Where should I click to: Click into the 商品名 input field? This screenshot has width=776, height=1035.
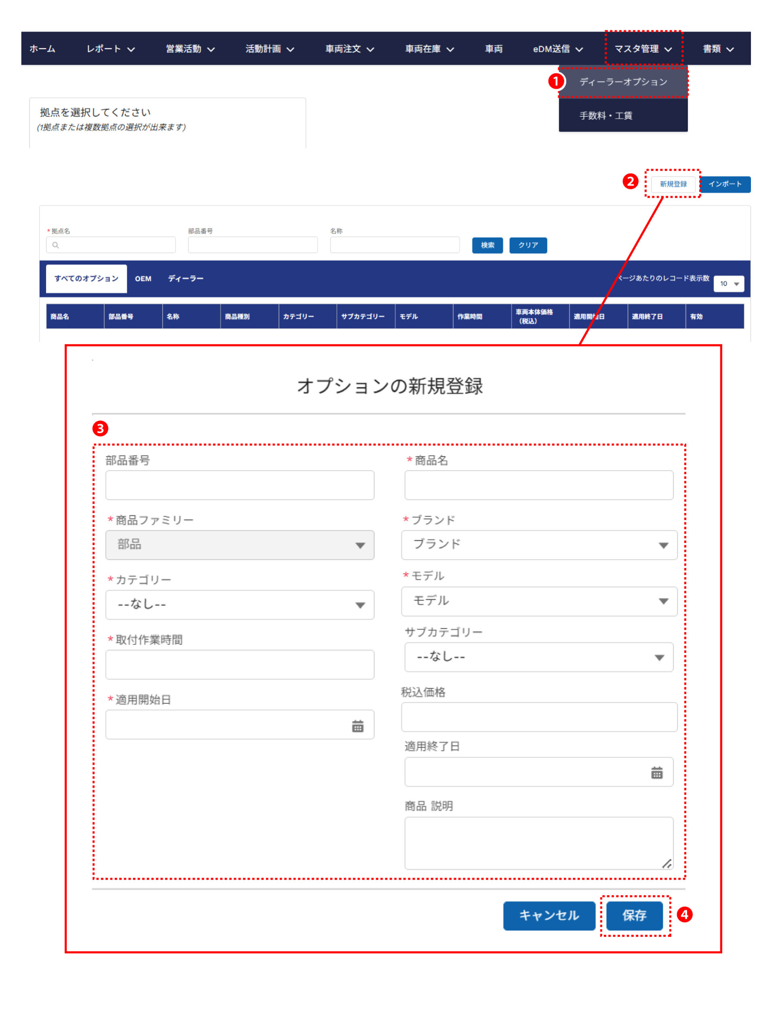pos(538,485)
